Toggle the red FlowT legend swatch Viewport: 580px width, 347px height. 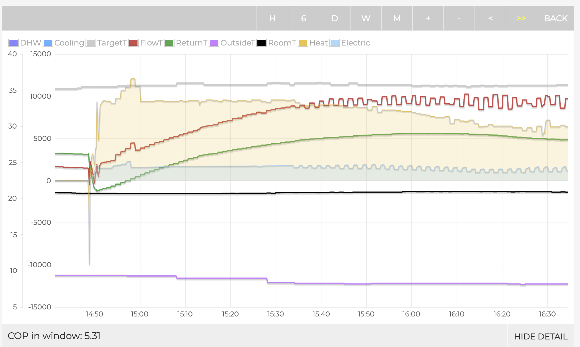coord(134,43)
